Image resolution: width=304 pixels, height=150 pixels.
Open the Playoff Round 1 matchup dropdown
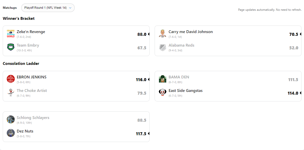point(48,8)
